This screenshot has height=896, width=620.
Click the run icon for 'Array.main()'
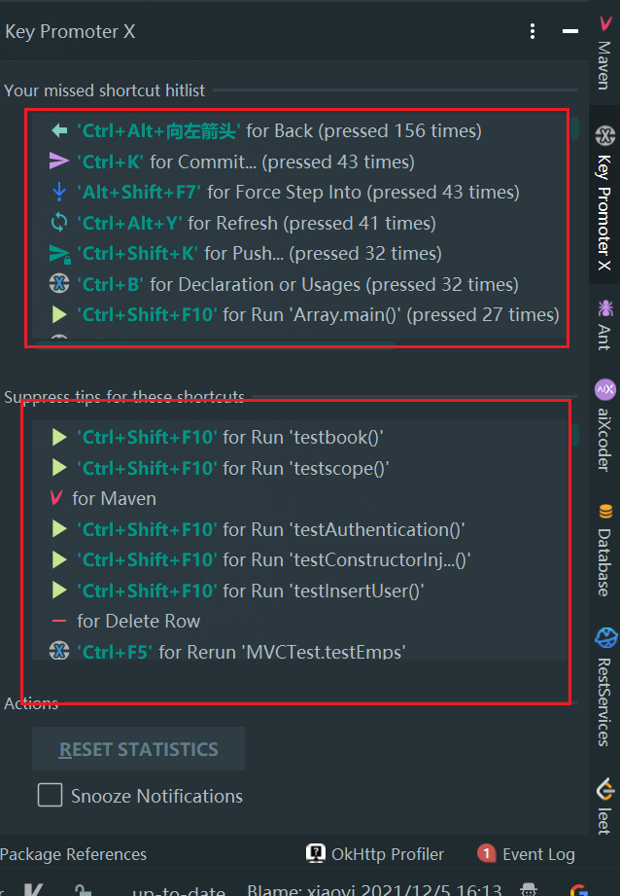pyautogui.click(x=59, y=314)
